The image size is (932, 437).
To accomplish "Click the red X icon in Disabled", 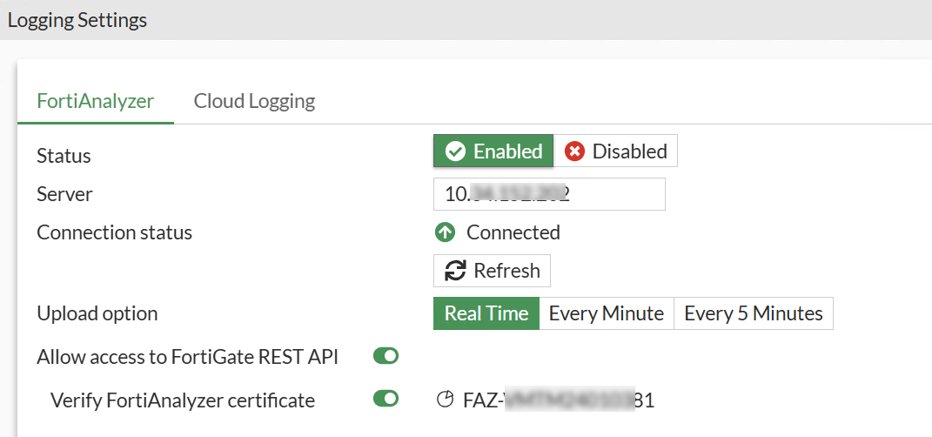I will [574, 151].
